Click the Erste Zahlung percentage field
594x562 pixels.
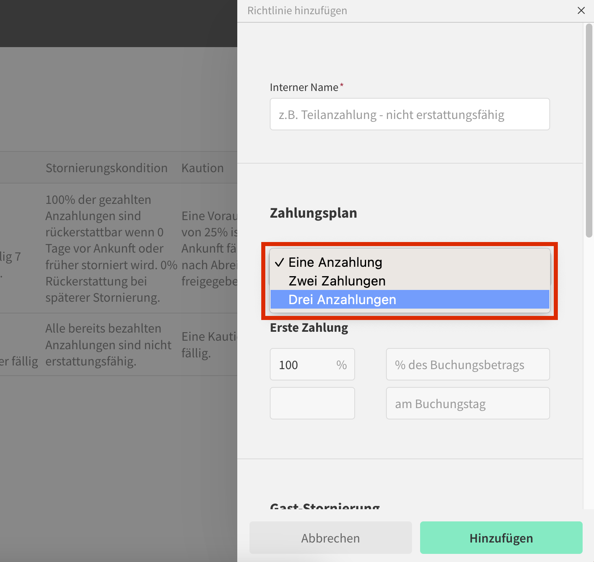tap(305, 365)
